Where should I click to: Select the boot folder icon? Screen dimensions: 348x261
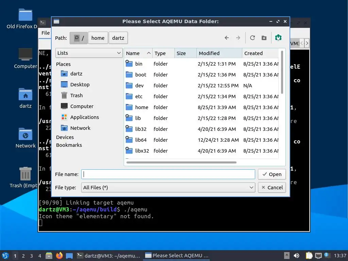(x=129, y=74)
